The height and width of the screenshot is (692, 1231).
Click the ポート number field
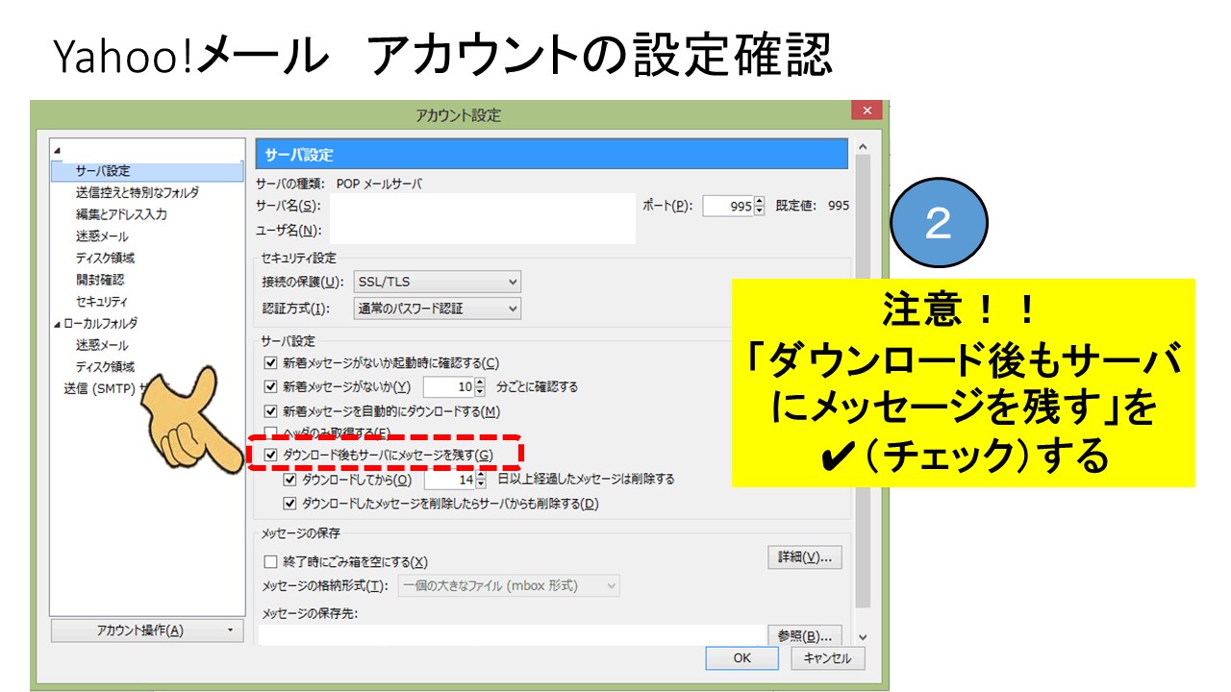(728, 206)
